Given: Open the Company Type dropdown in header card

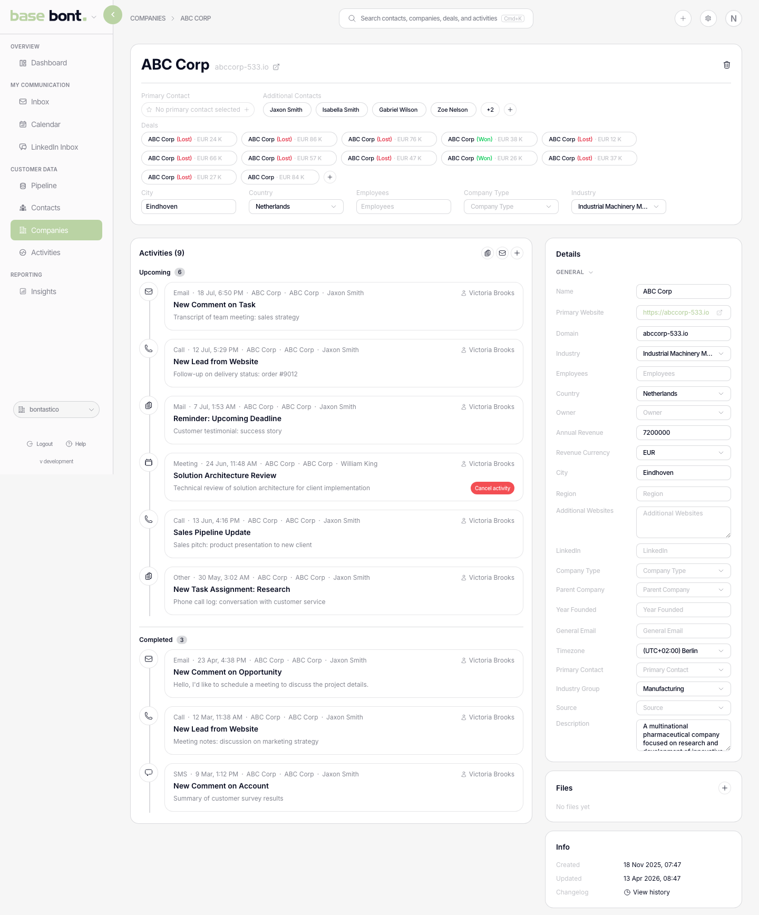Looking at the screenshot, I should click(511, 207).
